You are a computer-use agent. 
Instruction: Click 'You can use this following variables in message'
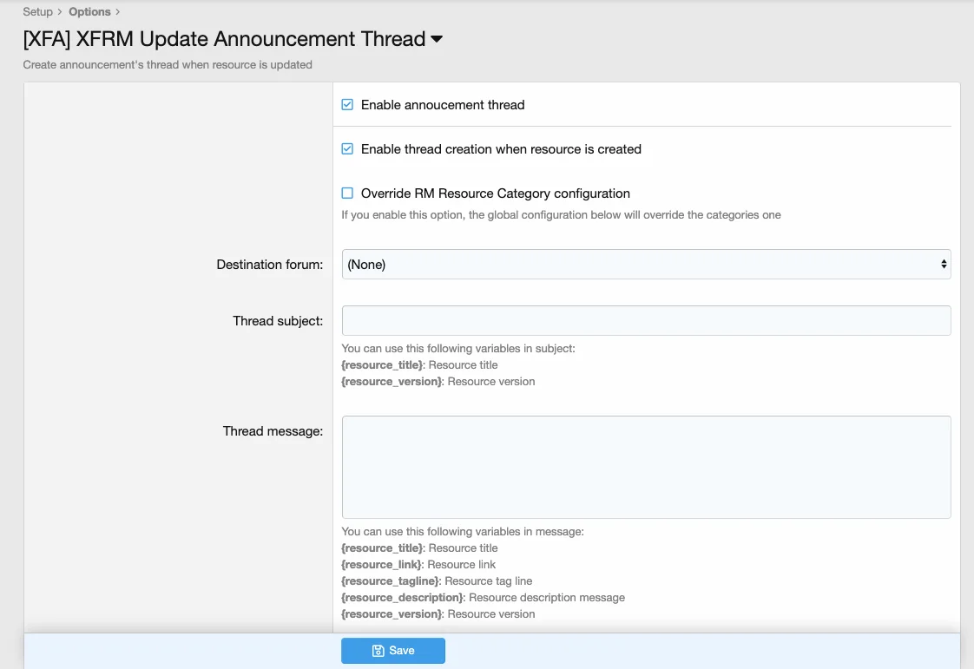pos(462,532)
